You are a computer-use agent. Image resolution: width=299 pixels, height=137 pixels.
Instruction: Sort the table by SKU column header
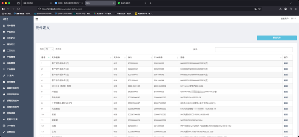pyautogui.click(x=139, y=57)
